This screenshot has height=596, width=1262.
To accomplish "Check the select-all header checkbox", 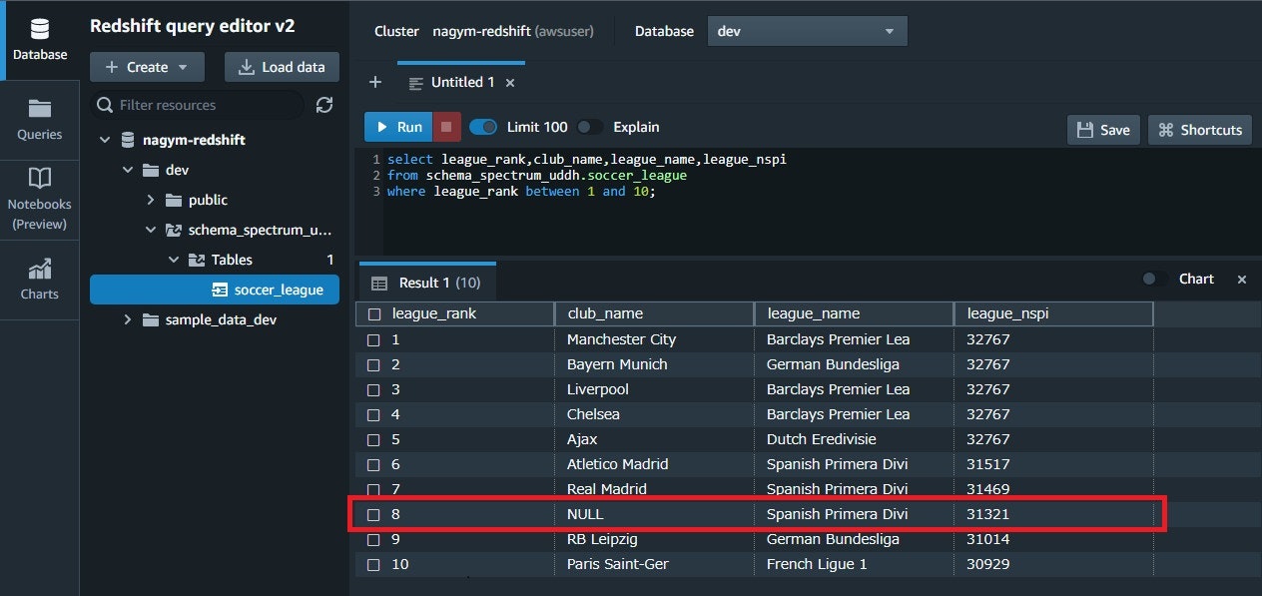I will [x=374, y=313].
